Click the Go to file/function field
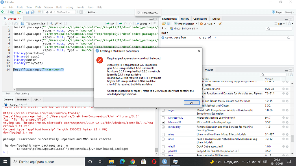 point(60,12)
